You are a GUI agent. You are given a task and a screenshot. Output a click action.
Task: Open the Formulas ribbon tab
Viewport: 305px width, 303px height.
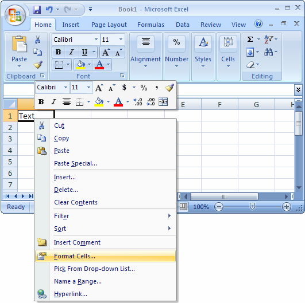[x=150, y=25]
